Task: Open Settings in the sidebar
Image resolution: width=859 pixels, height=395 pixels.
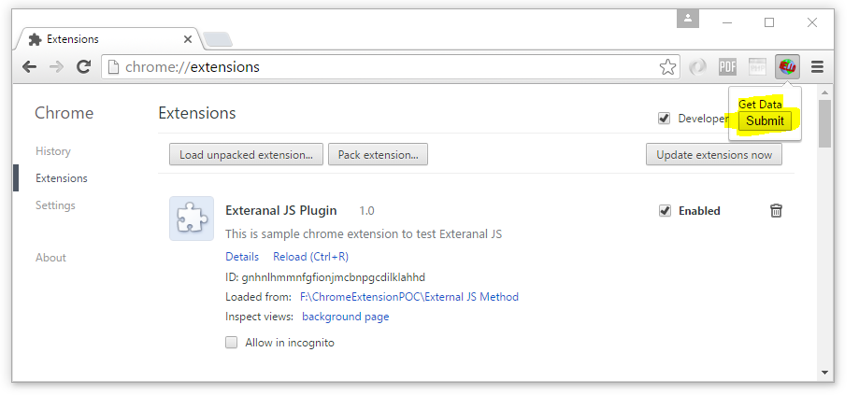Action: click(55, 205)
